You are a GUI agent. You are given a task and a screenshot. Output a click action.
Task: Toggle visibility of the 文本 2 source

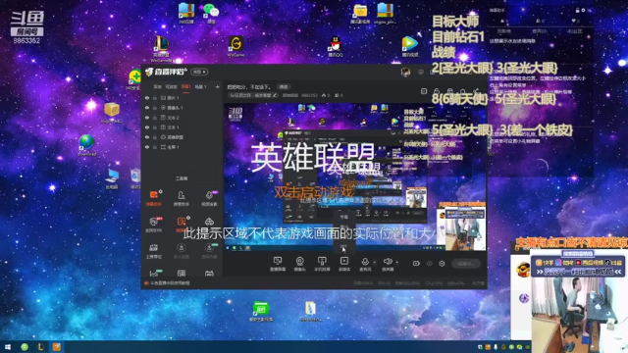(x=147, y=118)
